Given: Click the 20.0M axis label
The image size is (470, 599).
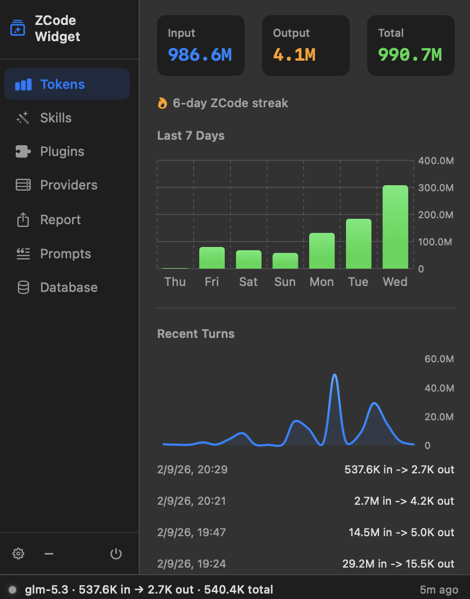Looking at the screenshot, I should (439, 417).
